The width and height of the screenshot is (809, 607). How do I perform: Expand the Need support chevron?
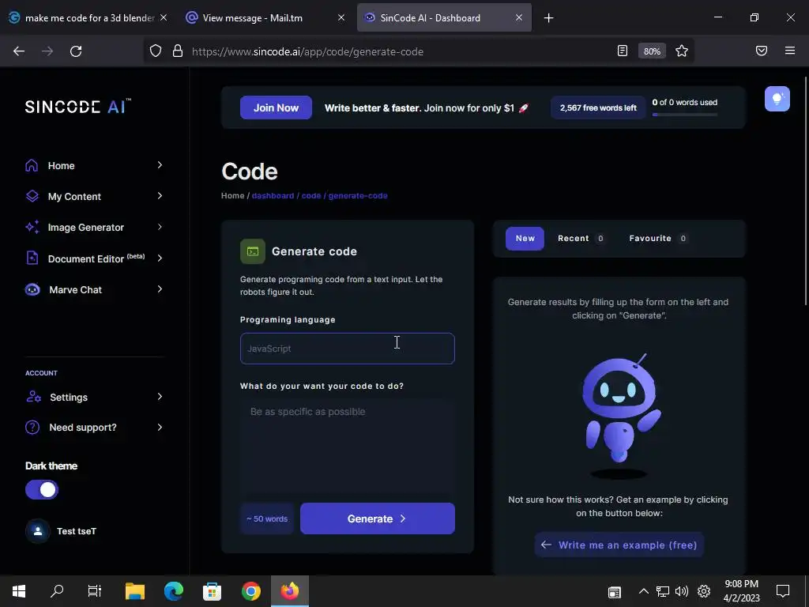[x=160, y=428]
